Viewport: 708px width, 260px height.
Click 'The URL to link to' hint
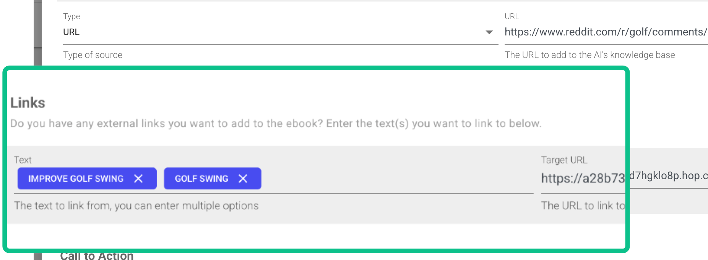[x=583, y=206]
